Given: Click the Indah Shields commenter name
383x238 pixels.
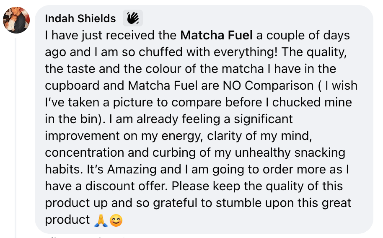Looking at the screenshot, I should tap(80, 18).
